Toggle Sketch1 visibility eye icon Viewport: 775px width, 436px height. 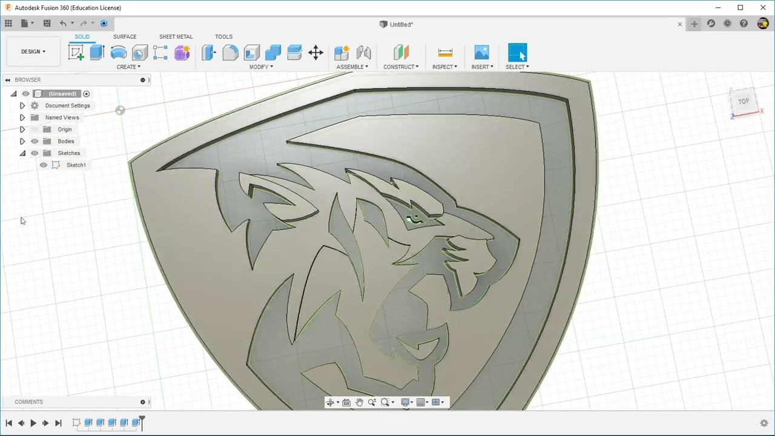[44, 165]
